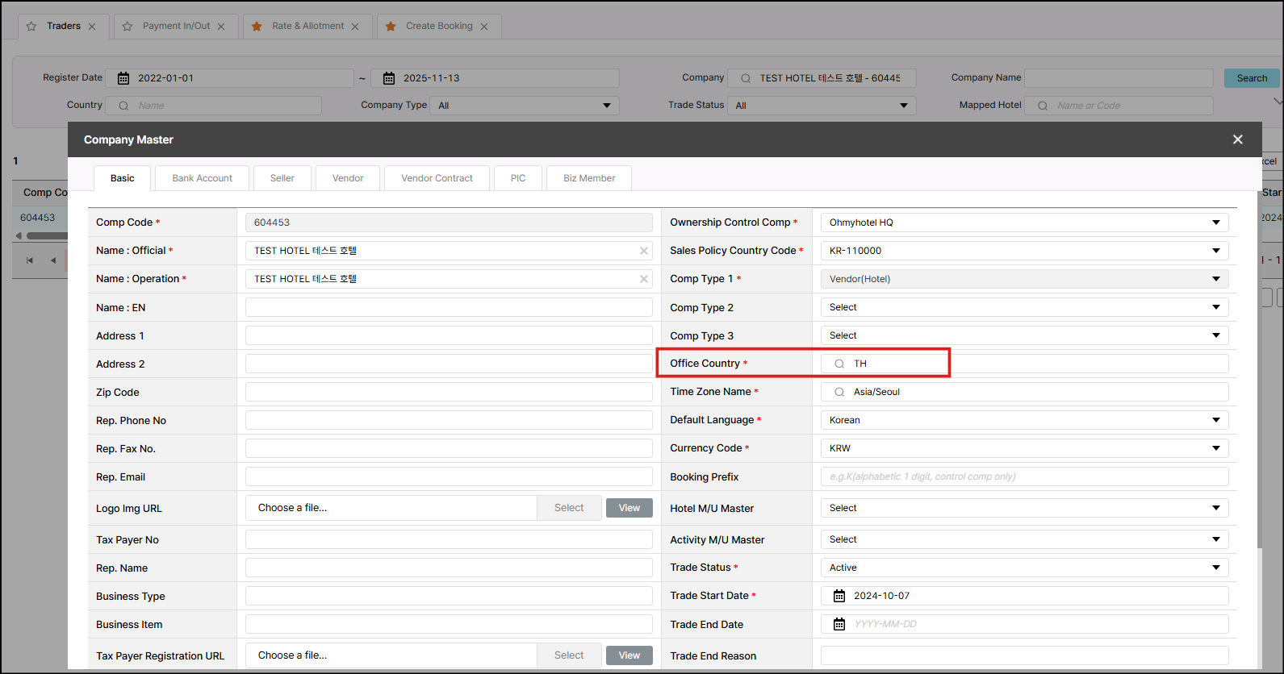Expand the Ownership Control Comp dropdown
The image size is (1284, 674).
tap(1215, 223)
